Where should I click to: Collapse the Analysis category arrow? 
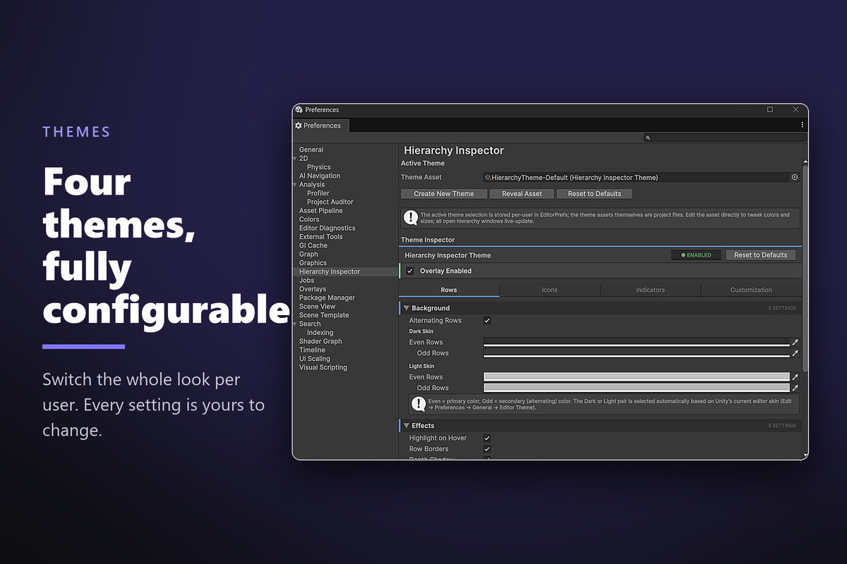click(295, 185)
